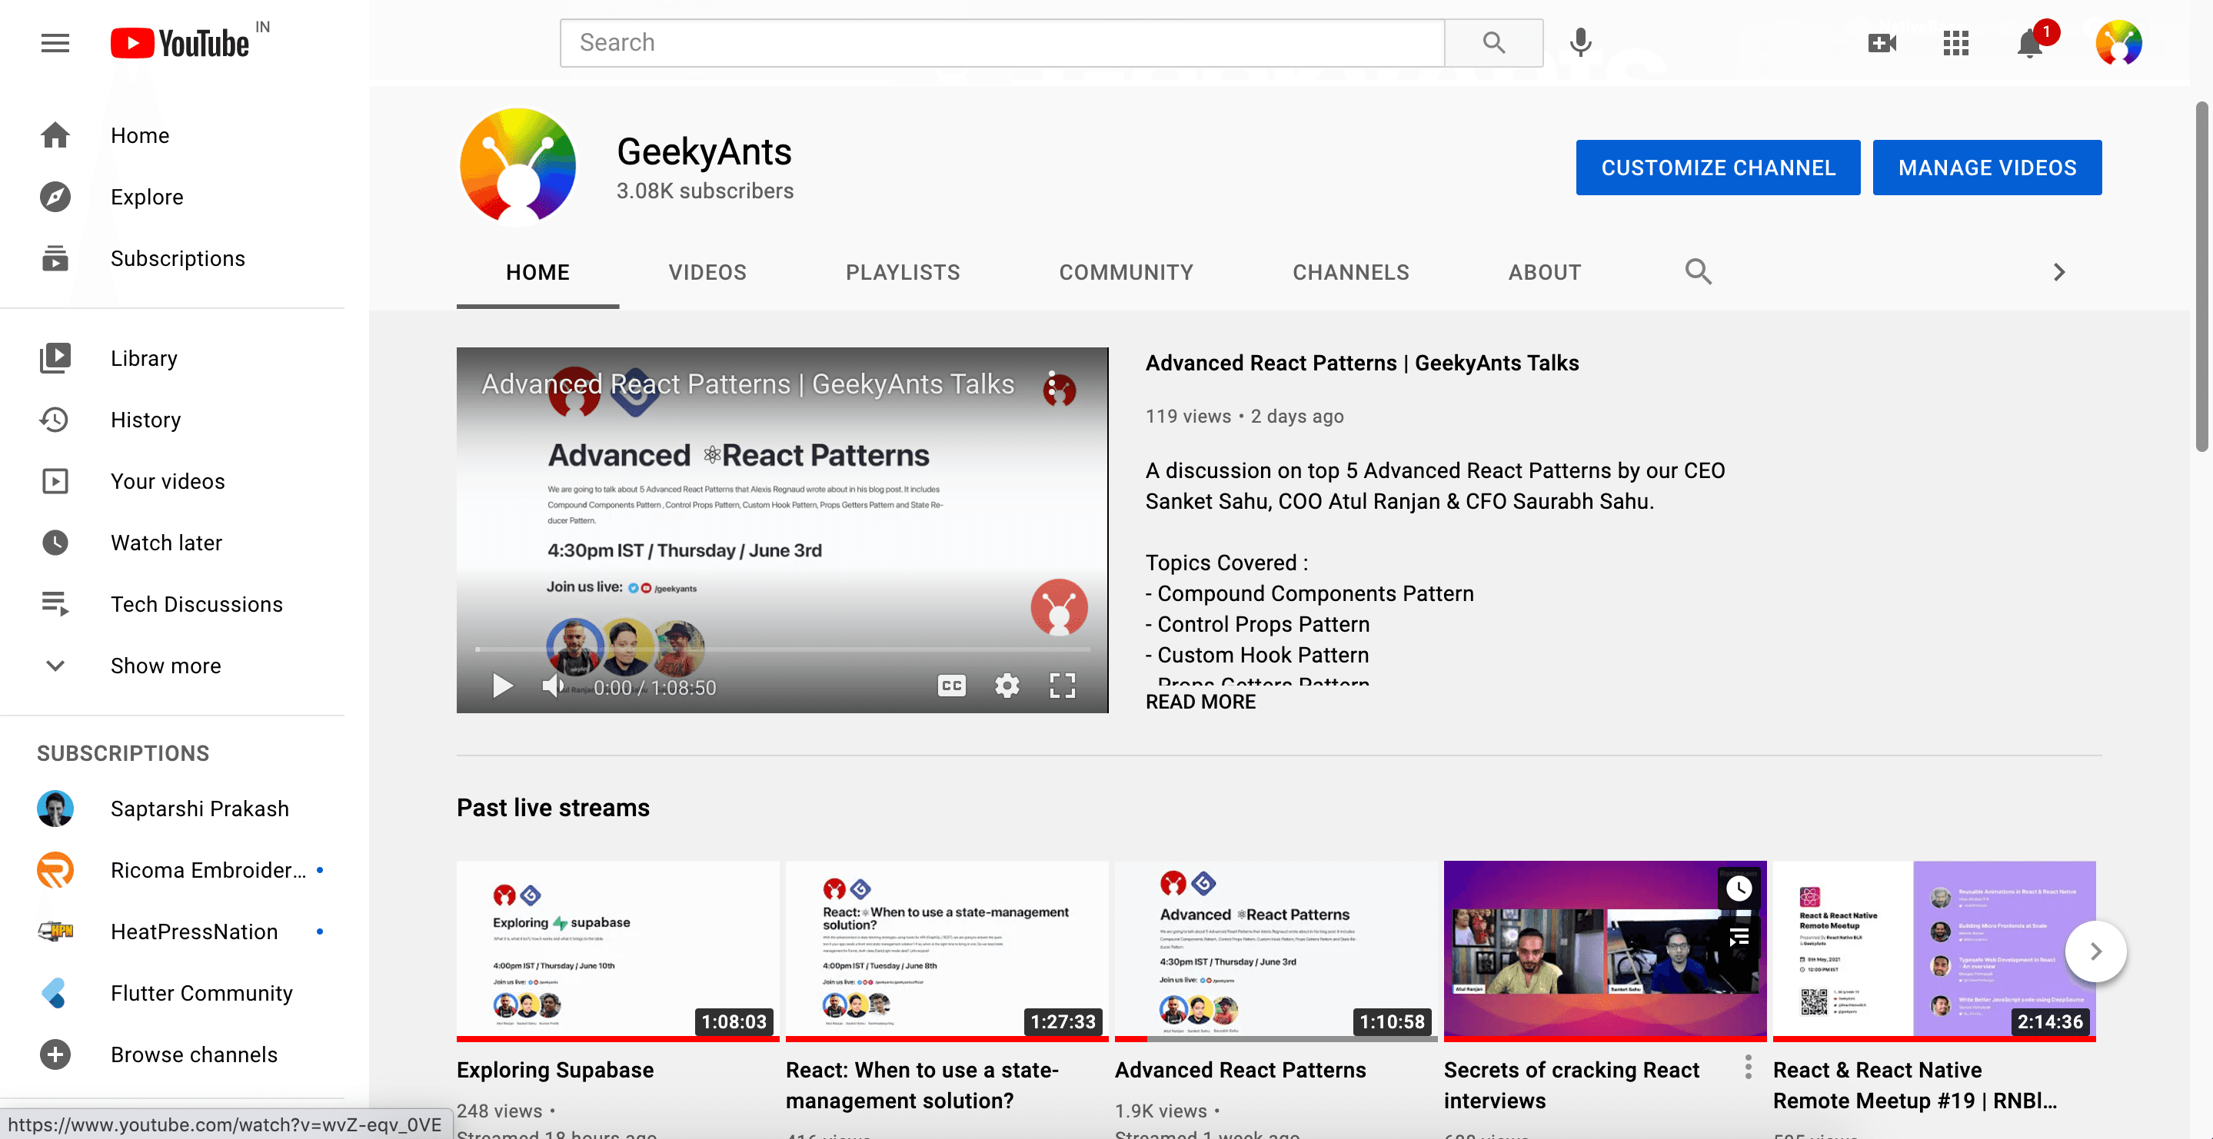
Task: Click the video progress bar in player
Action: [782, 649]
